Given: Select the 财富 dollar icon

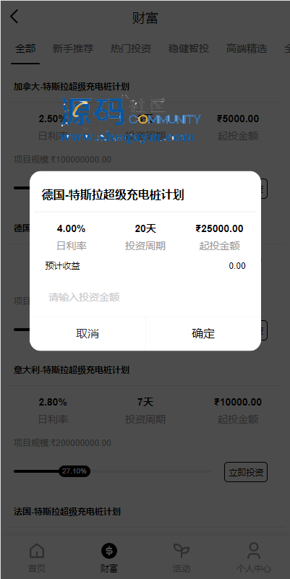Looking at the screenshot, I should pos(109,551).
